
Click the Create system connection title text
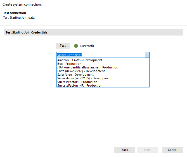(x=23, y=4)
